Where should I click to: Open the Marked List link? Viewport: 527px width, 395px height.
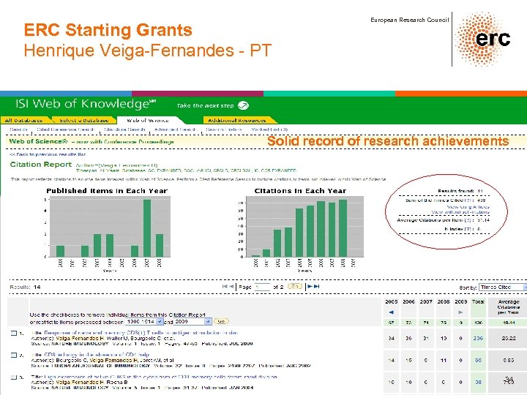tap(269, 129)
